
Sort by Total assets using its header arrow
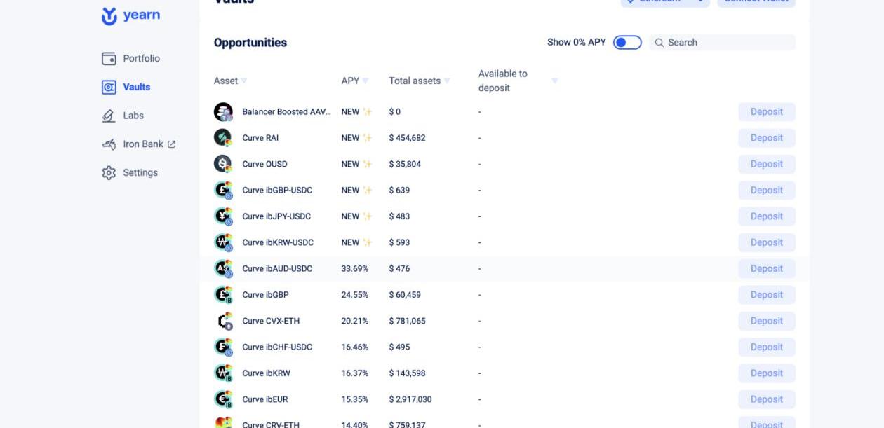(x=447, y=81)
